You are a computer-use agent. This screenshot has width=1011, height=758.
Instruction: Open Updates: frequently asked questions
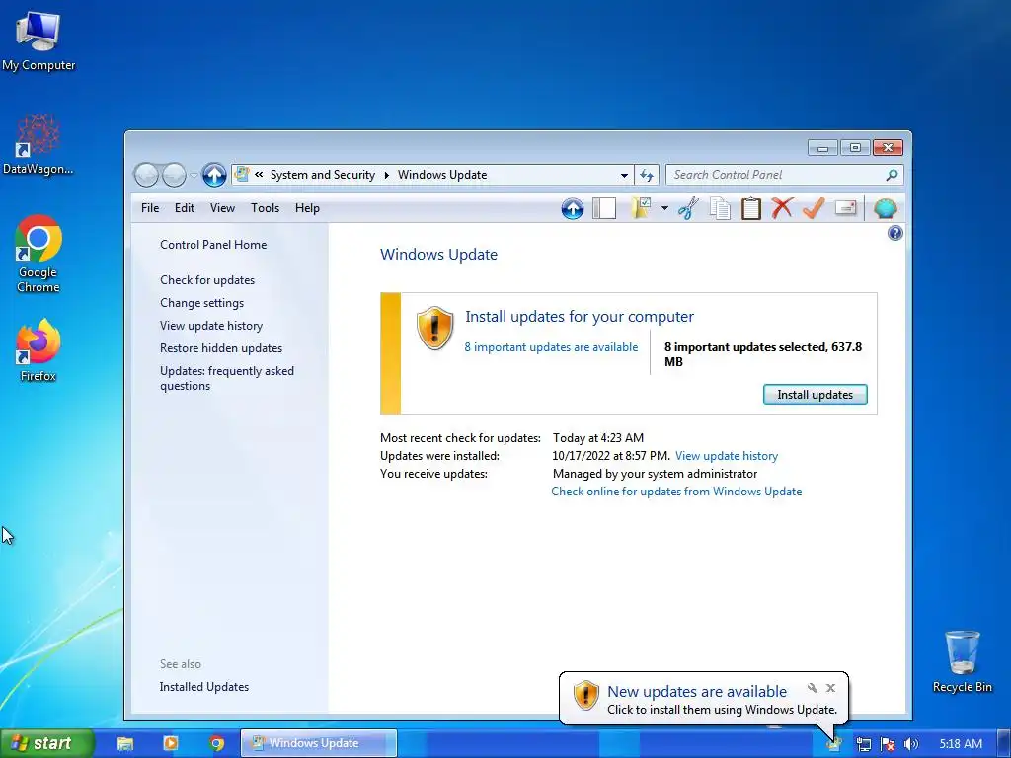[227, 378]
